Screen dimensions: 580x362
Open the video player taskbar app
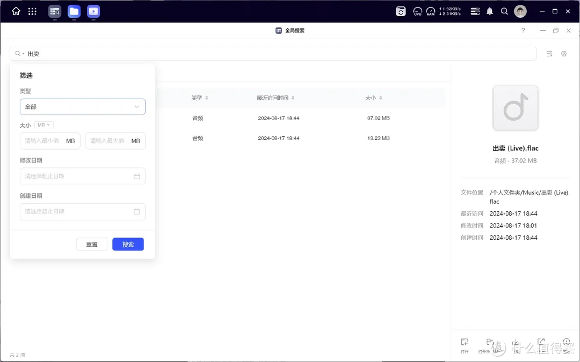93,11
